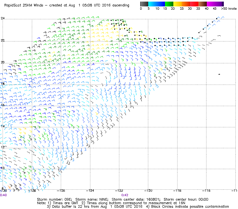Screen dimensions: 238x209
Task: Click the note '1) Times are GMT'
Action: click(x=63, y=203)
